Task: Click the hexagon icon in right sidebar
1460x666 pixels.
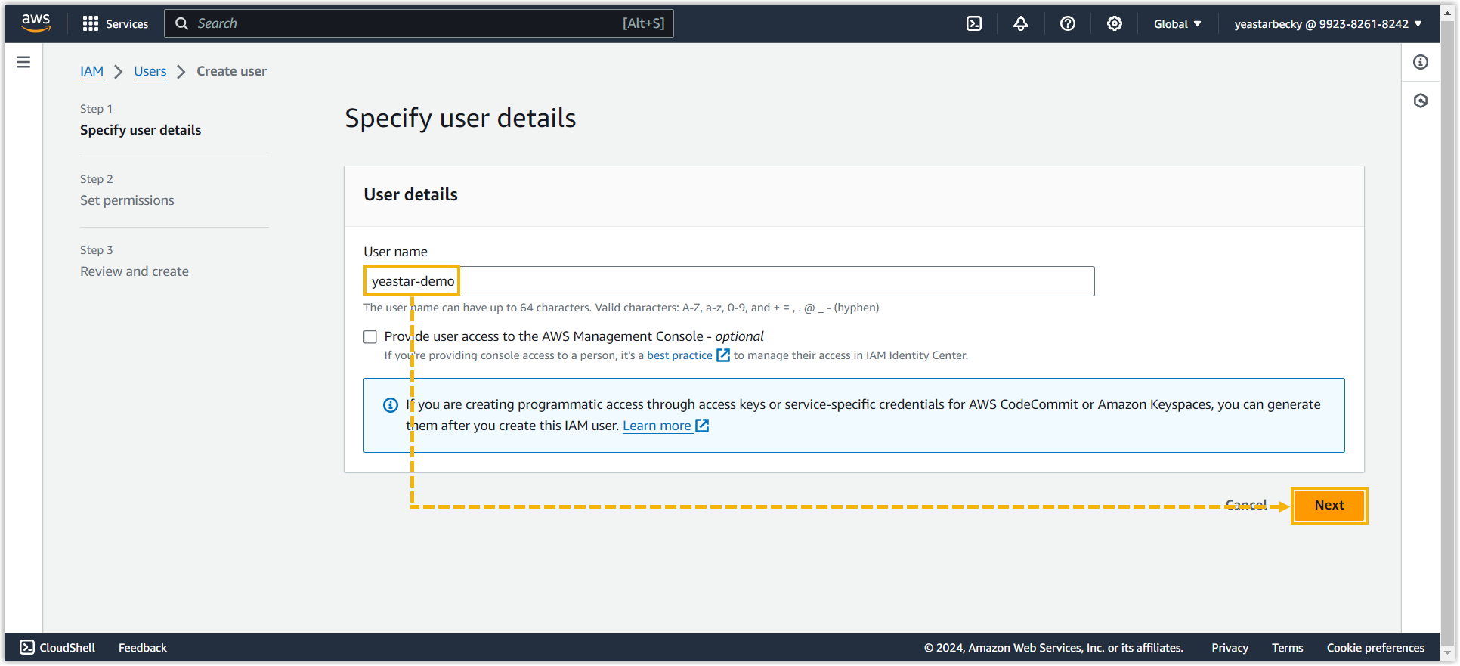Action: tap(1420, 101)
